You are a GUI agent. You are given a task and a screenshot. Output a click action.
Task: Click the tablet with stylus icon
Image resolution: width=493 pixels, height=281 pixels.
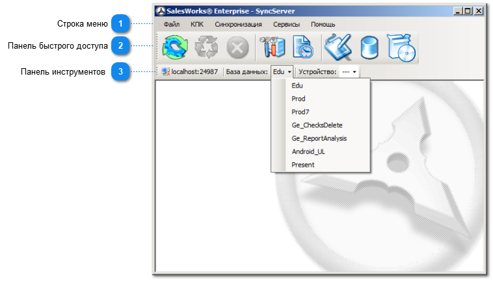[x=338, y=47]
